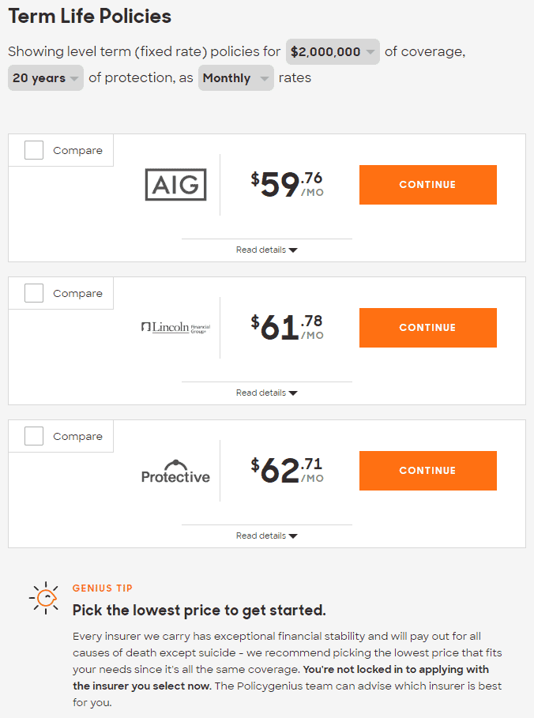Click the AIG insurer logo

(176, 185)
